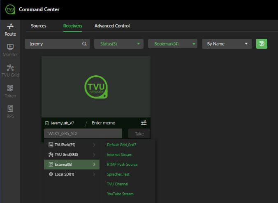
Task: Open the Route section in sidebar
Action: 10,30
